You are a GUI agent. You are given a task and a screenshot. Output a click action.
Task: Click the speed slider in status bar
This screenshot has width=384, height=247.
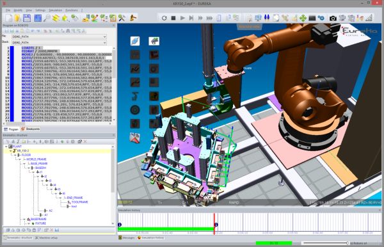(x=326, y=243)
